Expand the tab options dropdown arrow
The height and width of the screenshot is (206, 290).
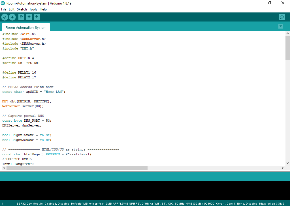281,26
